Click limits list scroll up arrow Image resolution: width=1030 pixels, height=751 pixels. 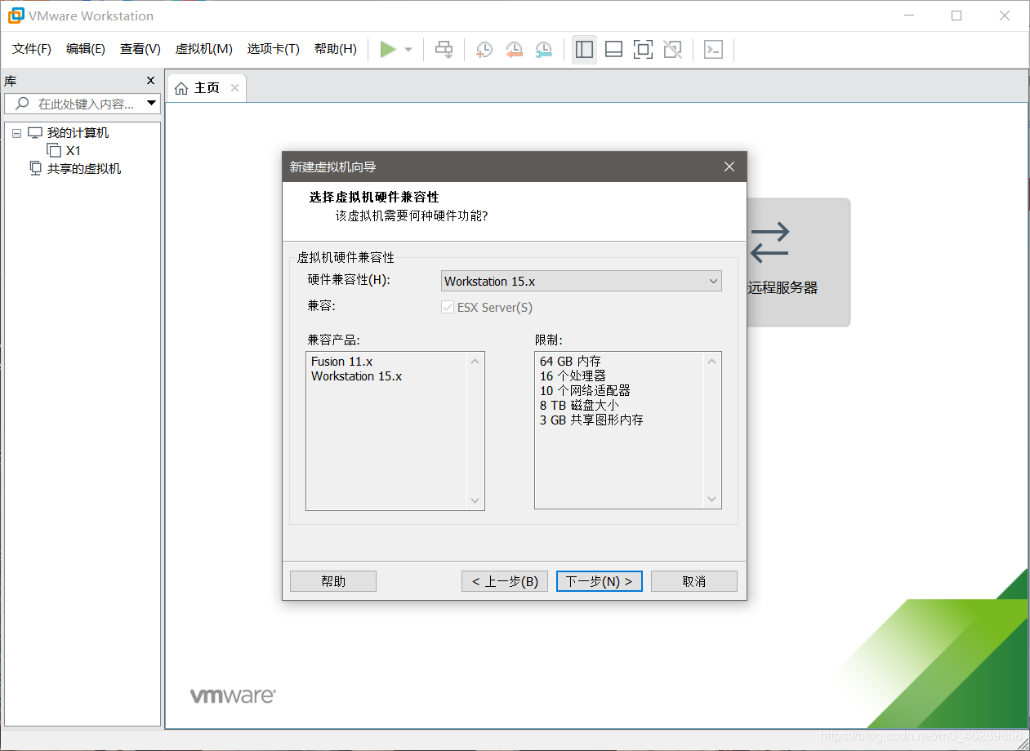click(712, 362)
